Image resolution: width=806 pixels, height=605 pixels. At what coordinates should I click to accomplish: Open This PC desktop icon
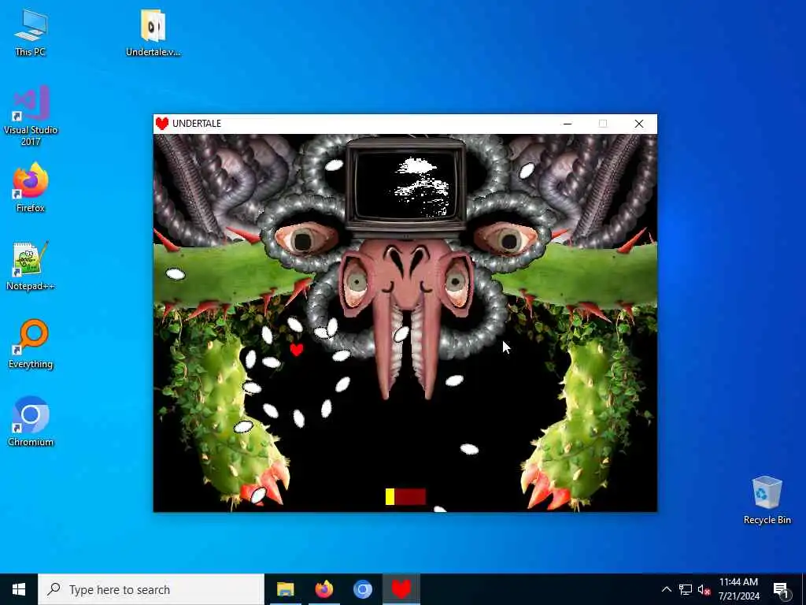[31, 32]
